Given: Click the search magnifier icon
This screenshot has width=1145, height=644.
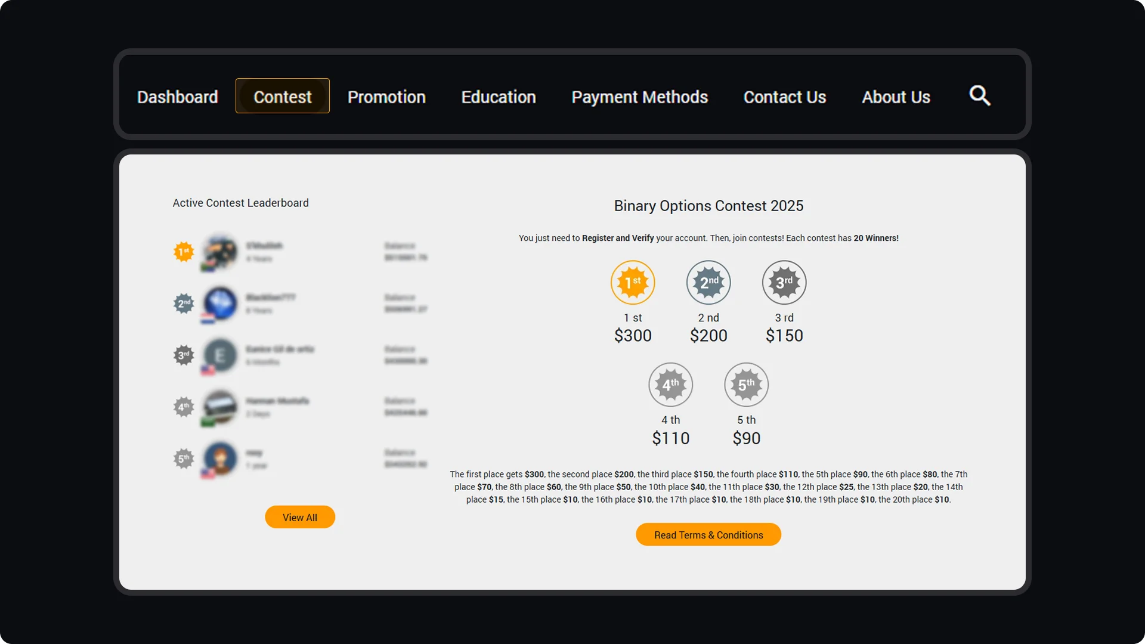Looking at the screenshot, I should (x=979, y=95).
